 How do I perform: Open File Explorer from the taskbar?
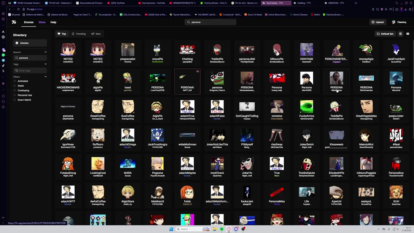214,229
